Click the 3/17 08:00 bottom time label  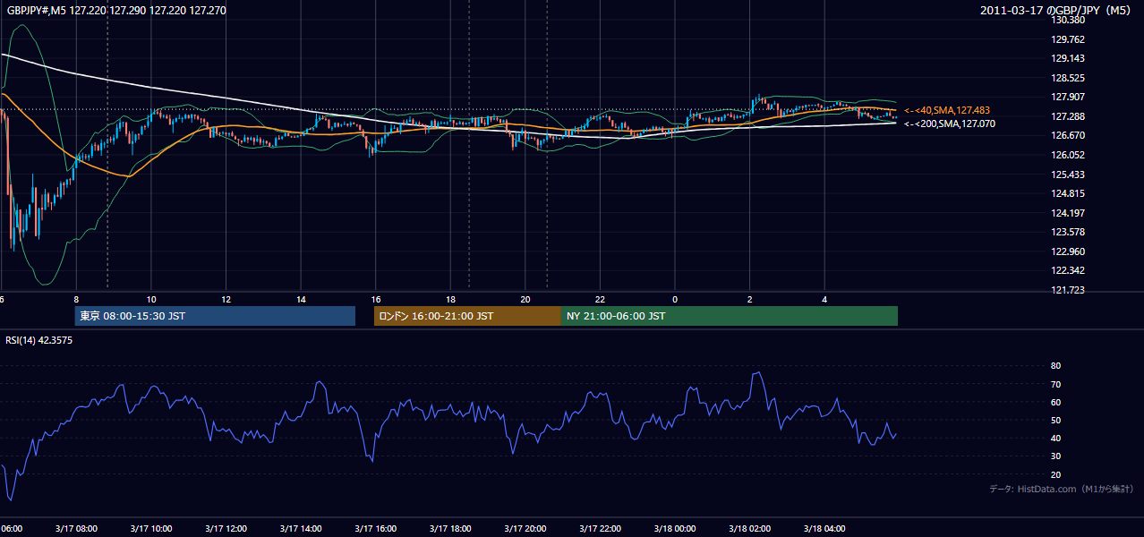point(75,528)
